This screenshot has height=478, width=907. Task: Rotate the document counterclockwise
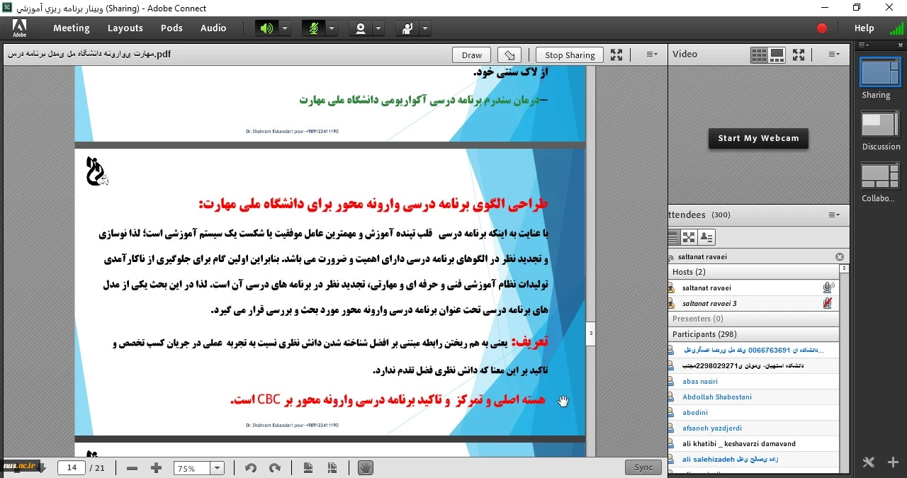click(250, 468)
